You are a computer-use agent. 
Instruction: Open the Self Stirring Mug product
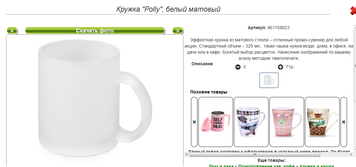216,122
